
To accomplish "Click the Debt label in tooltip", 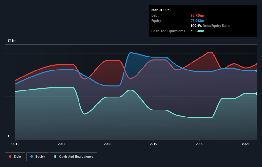I will tap(155, 15).
